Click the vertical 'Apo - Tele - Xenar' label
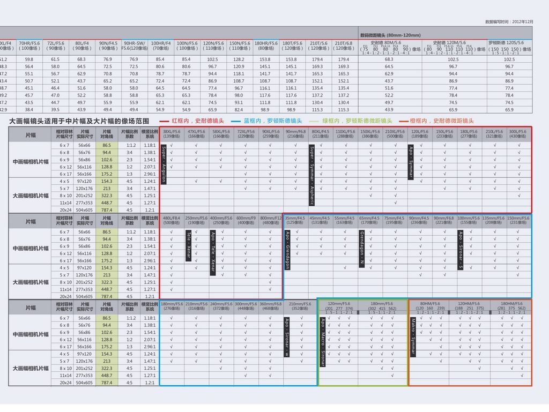The height and width of the screenshot is (412, 549). 212,252
